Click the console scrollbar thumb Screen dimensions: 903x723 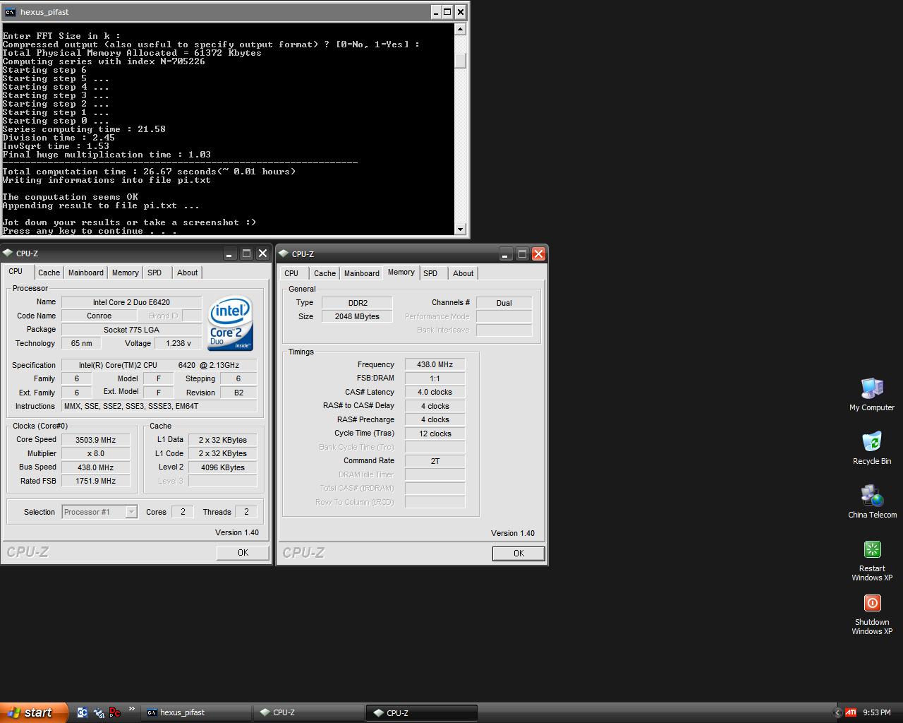[461, 61]
